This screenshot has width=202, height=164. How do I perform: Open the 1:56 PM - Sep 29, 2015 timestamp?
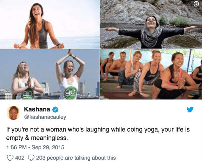35,147
